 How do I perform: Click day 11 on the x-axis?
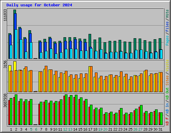60,129
